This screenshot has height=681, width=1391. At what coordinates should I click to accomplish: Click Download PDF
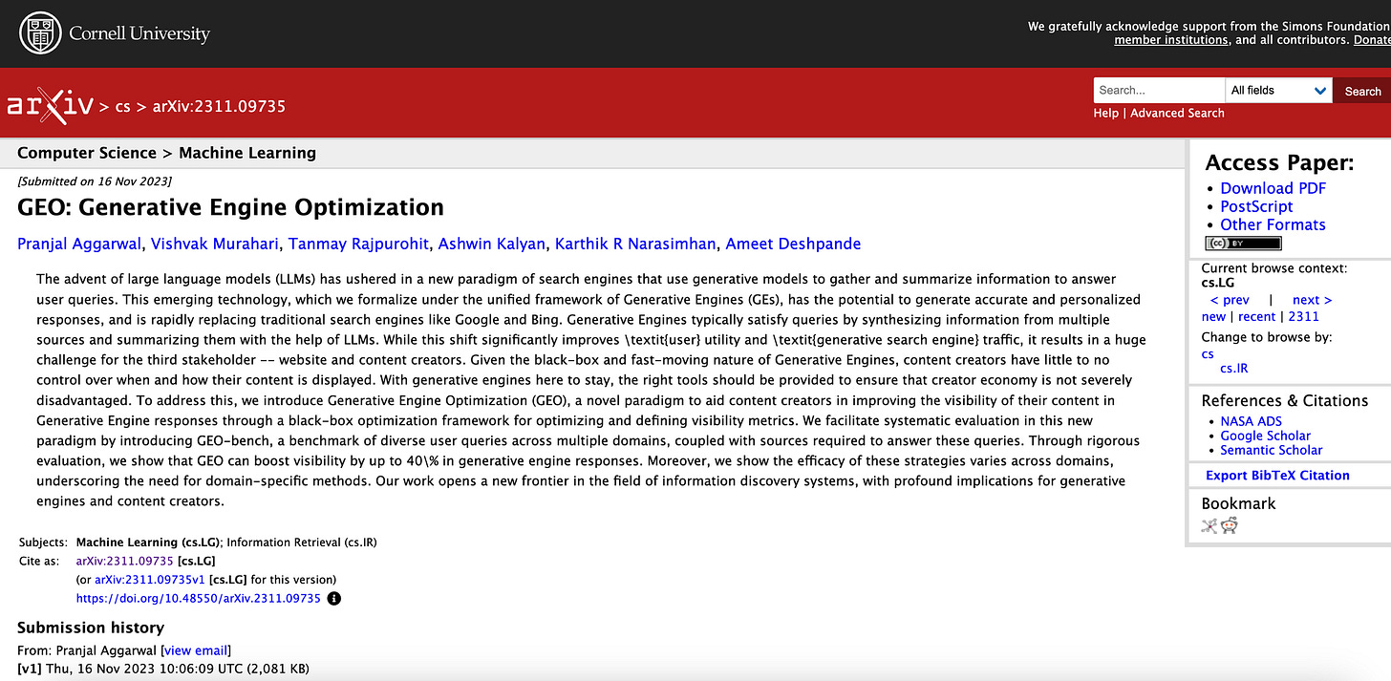click(1273, 188)
